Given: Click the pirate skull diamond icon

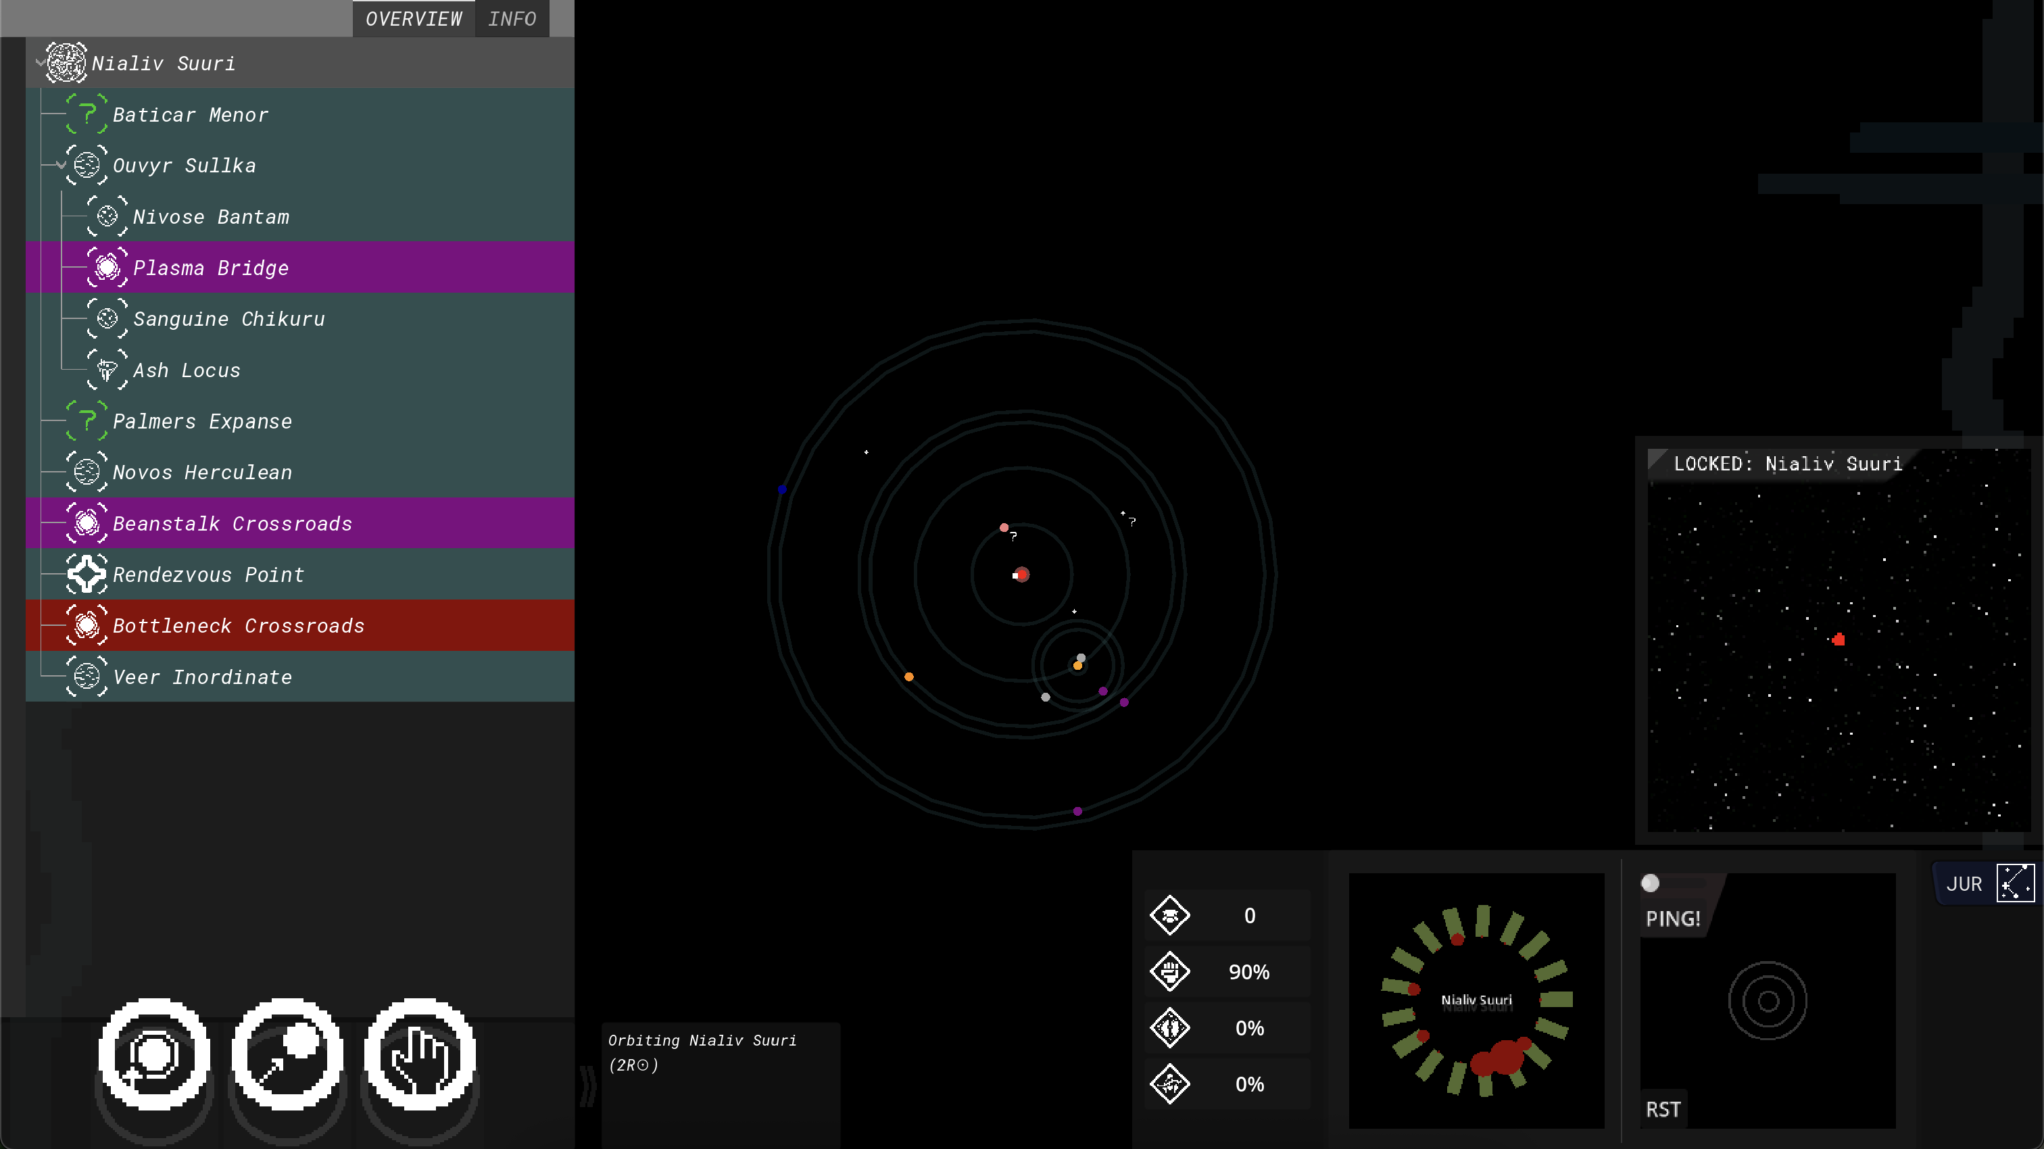Looking at the screenshot, I should coord(1169,916).
